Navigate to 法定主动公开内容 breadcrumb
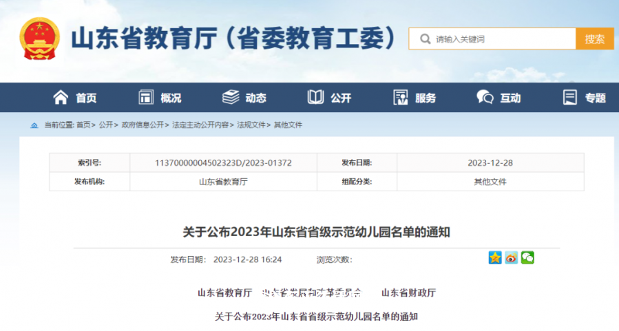The width and height of the screenshot is (619, 331). [200, 125]
